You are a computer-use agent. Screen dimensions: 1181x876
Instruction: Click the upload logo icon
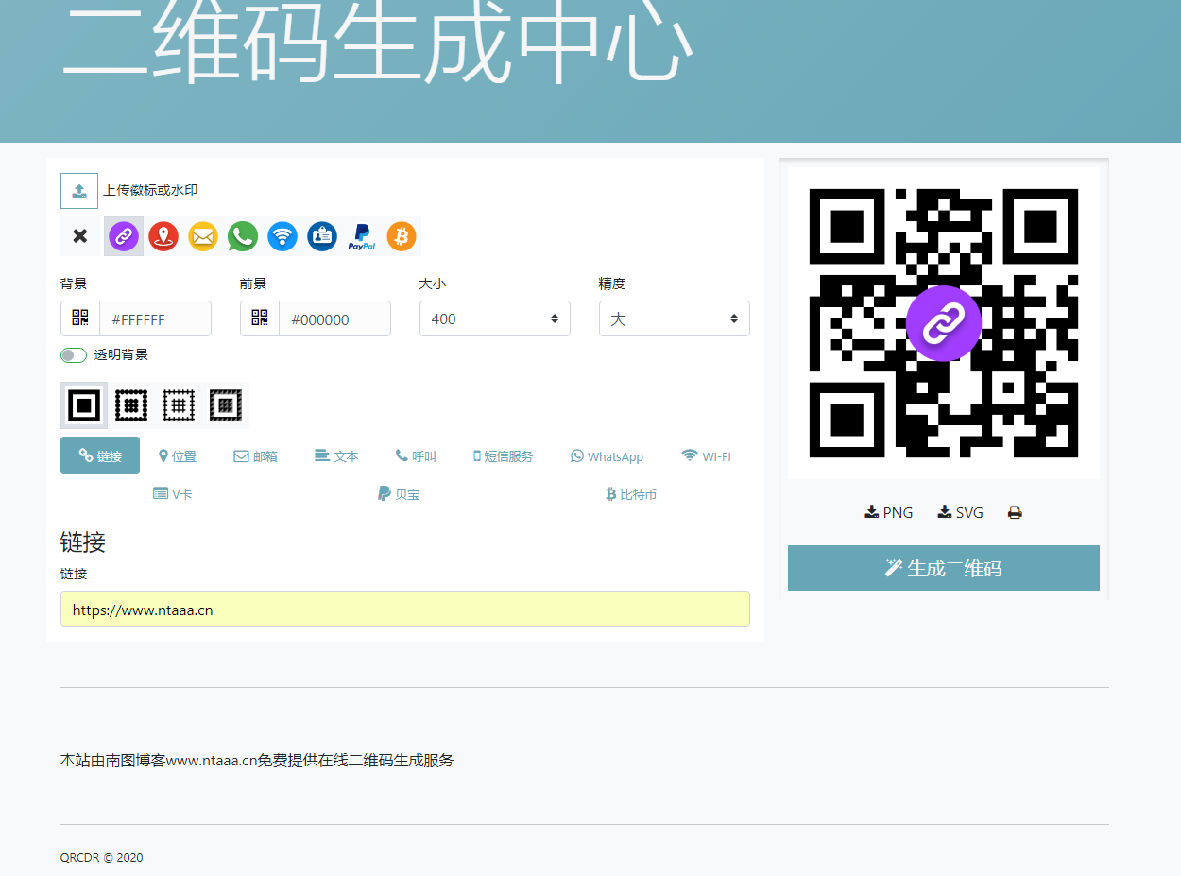point(79,190)
